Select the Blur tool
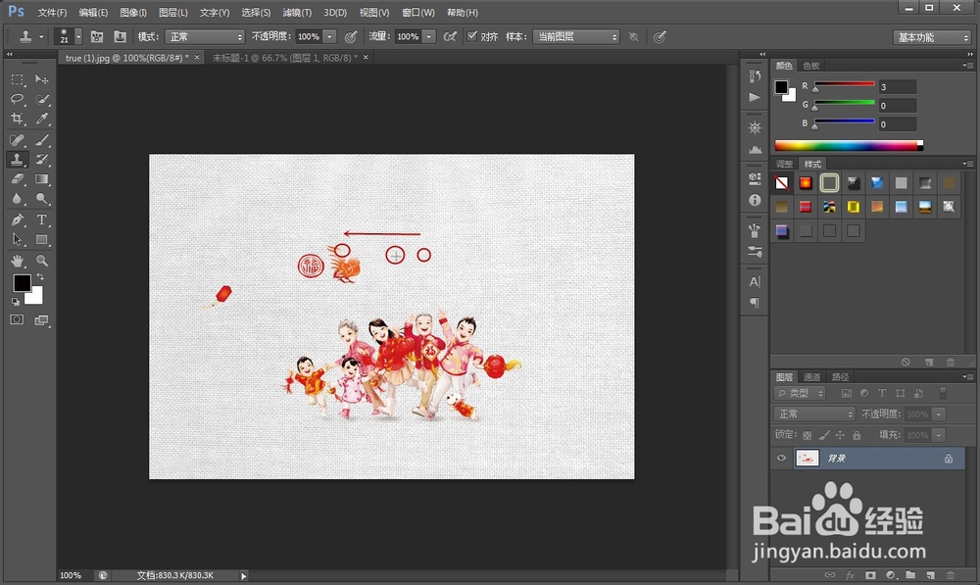Screen dimensions: 980x585 tap(18, 199)
